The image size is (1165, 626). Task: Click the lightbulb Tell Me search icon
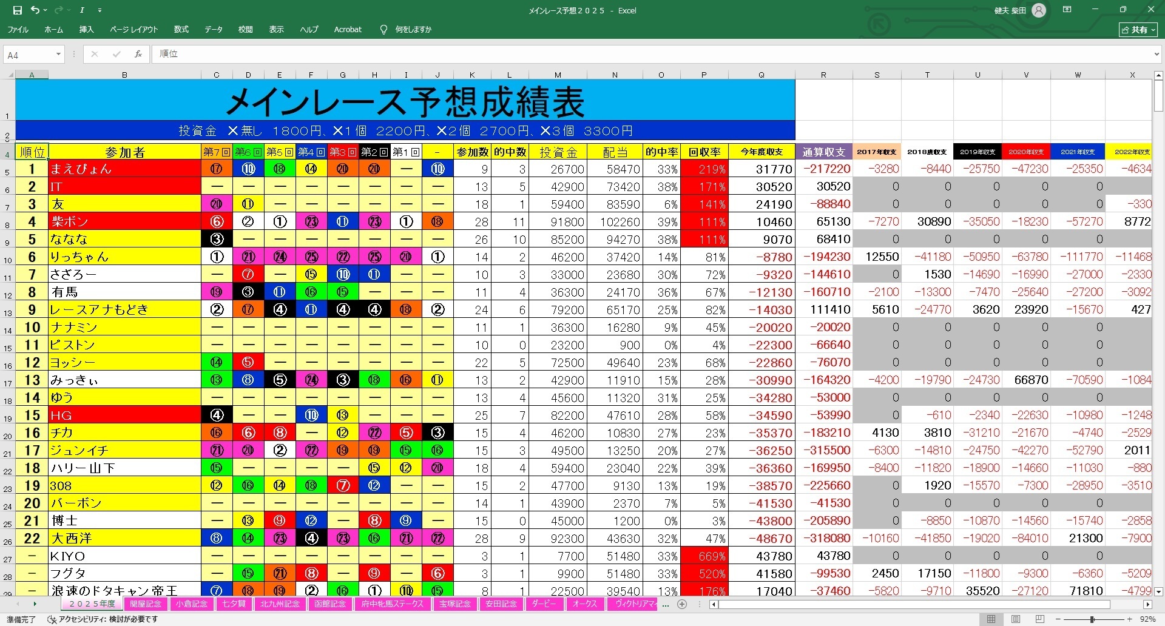tap(383, 29)
